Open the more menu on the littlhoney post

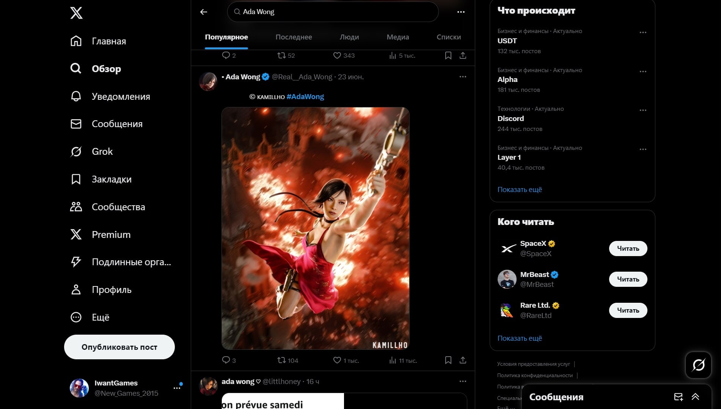click(x=463, y=381)
